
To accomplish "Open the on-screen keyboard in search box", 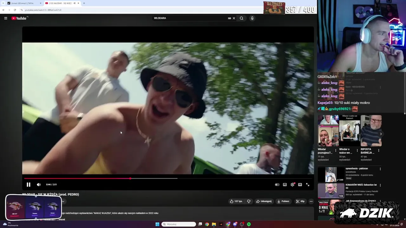I will [x=229, y=18].
